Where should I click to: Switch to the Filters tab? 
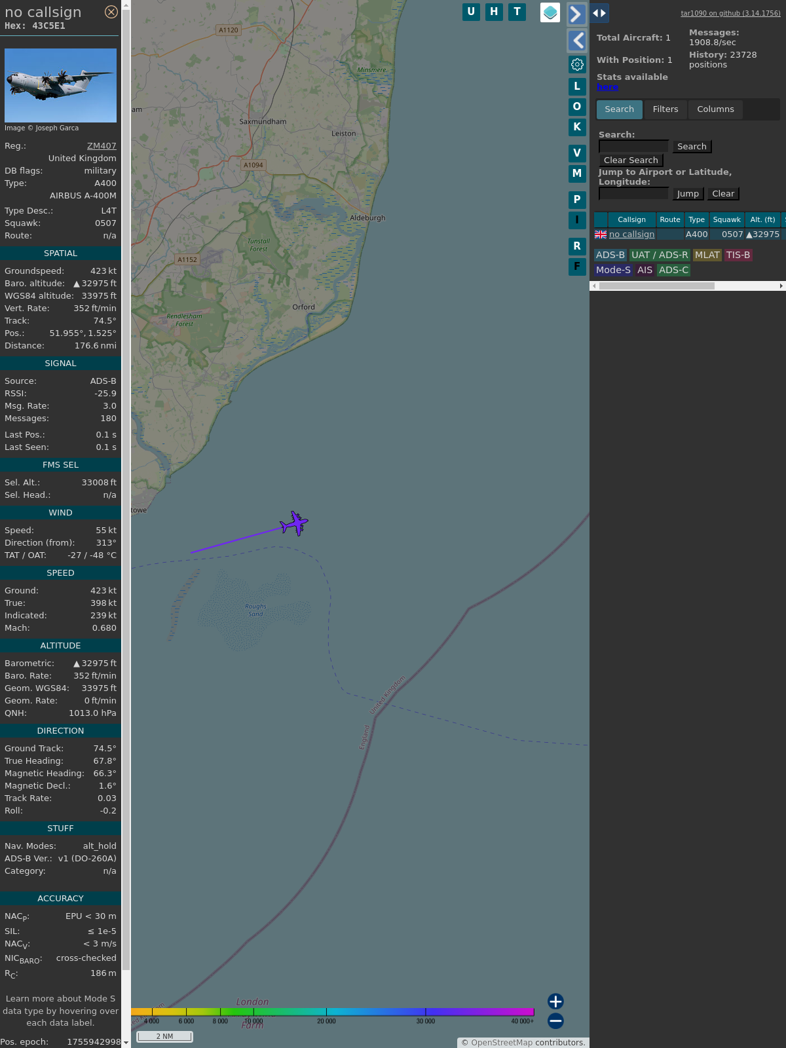pyautogui.click(x=665, y=109)
